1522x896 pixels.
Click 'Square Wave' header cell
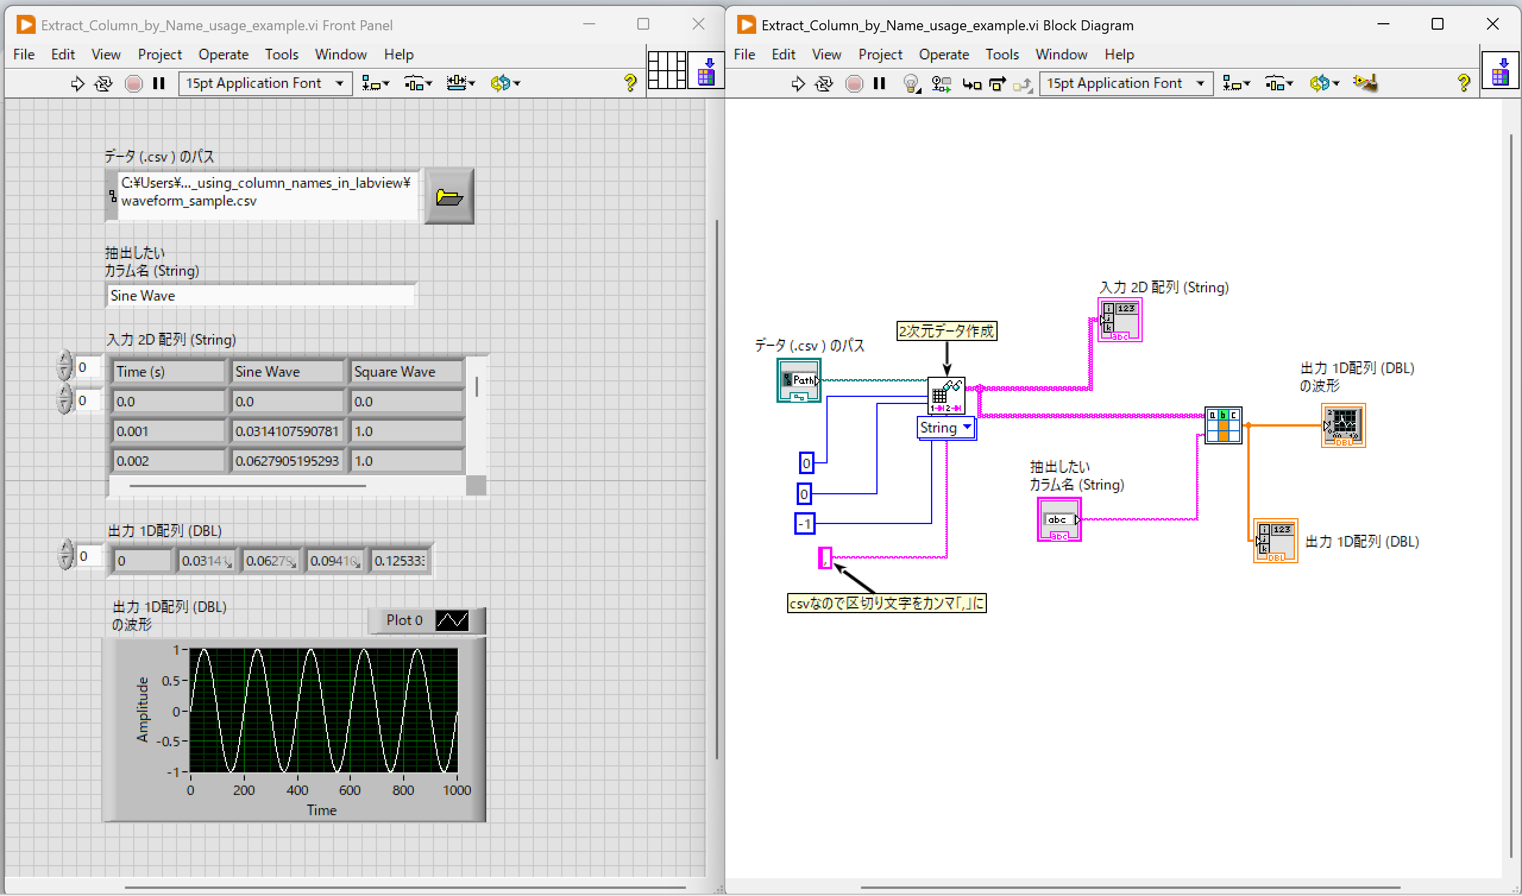(408, 371)
